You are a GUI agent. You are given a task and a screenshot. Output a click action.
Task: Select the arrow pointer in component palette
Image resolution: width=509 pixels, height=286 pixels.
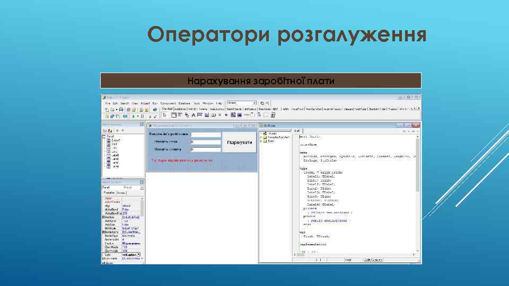coord(164,115)
